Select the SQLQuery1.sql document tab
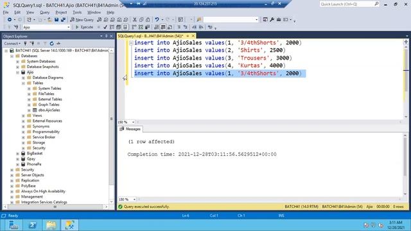 click(150, 36)
